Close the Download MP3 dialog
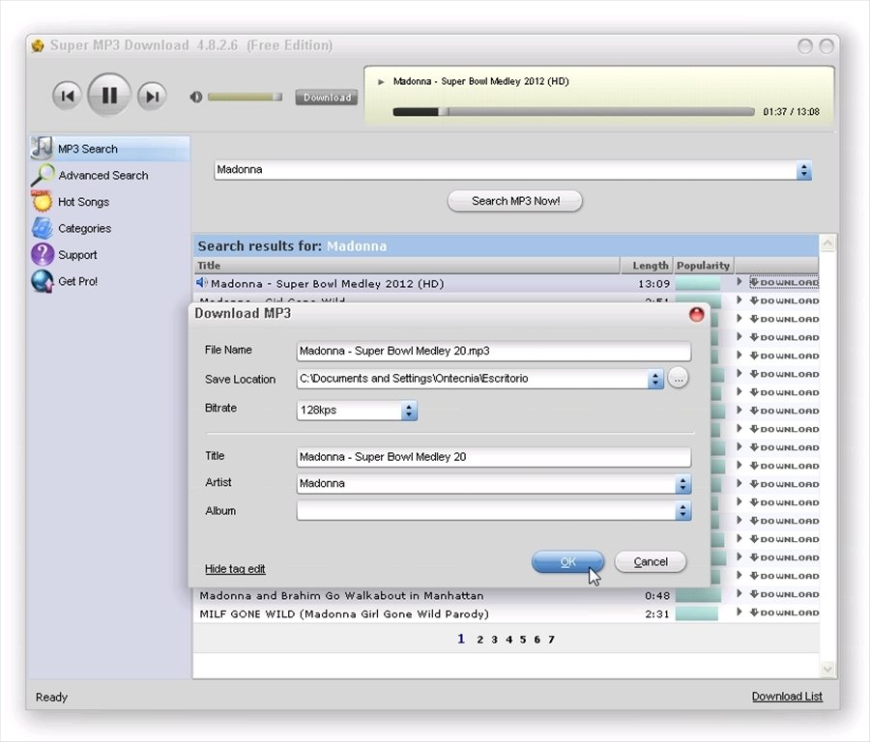This screenshot has width=870, height=742. (696, 314)
